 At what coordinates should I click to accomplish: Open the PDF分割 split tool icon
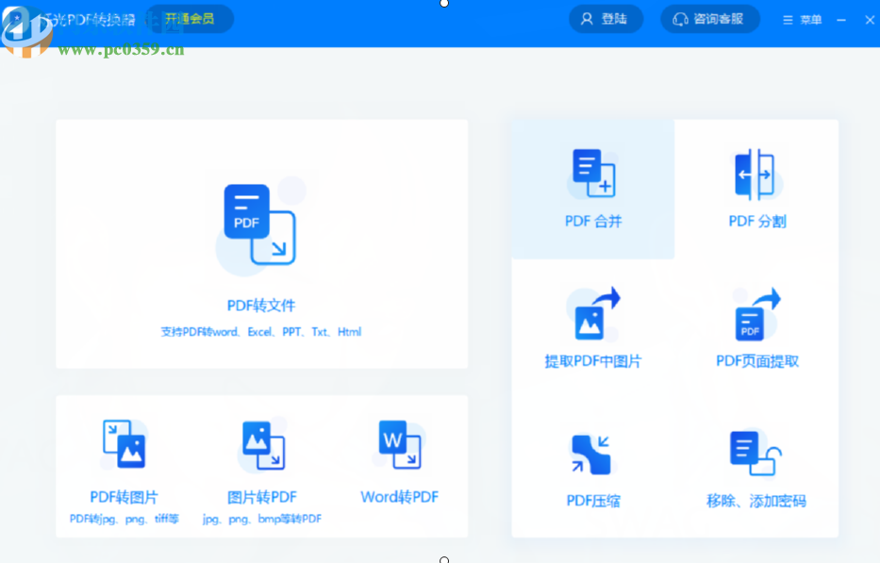(756, 174)
